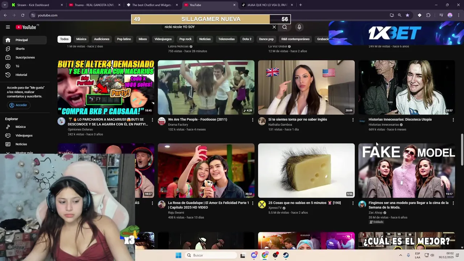This screenshot has width=464, height=261.
Task: Go to Suscripciones in the sidebar
Action: (x=25, y=57)
